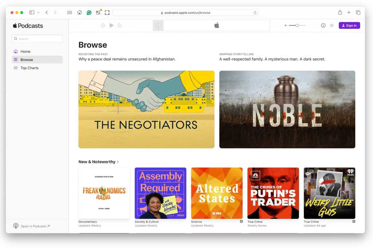Open The Negotiators feature banner
373x248 pixels.
click(x=146, y=109)
